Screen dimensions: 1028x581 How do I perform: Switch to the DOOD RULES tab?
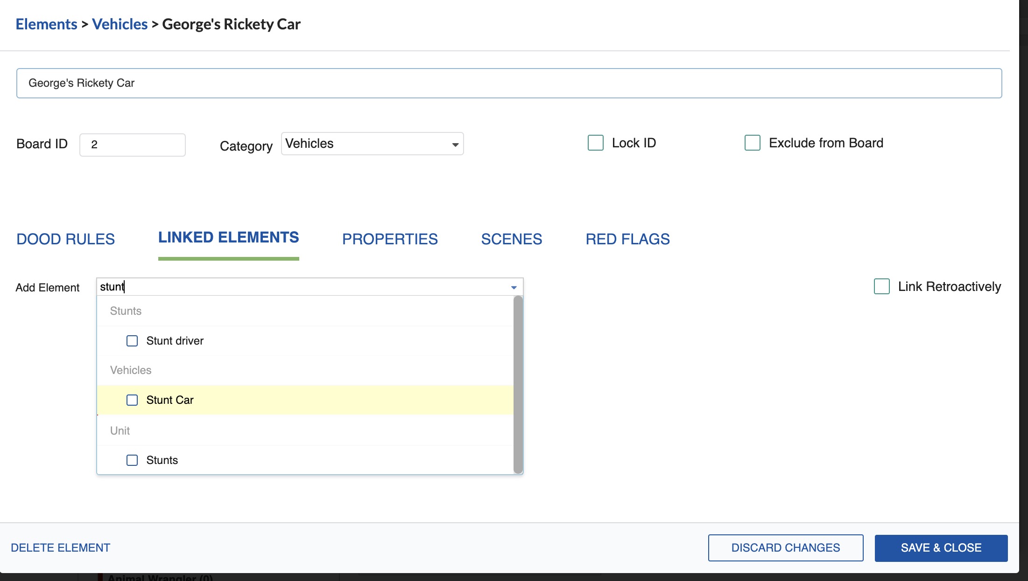tap(65, 239)
